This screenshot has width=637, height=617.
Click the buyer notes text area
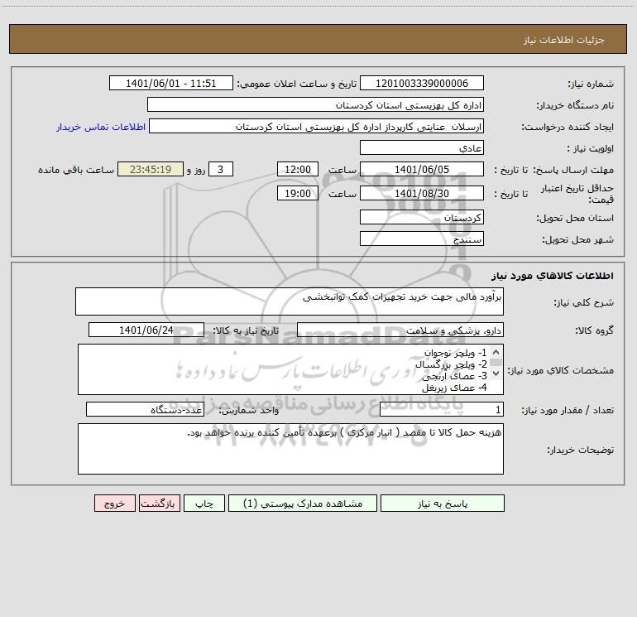coord(290,449)
